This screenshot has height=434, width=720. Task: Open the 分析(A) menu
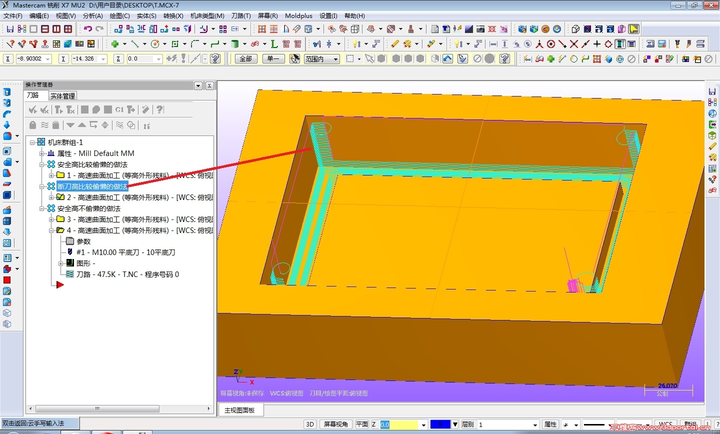(x=93, y=16)
